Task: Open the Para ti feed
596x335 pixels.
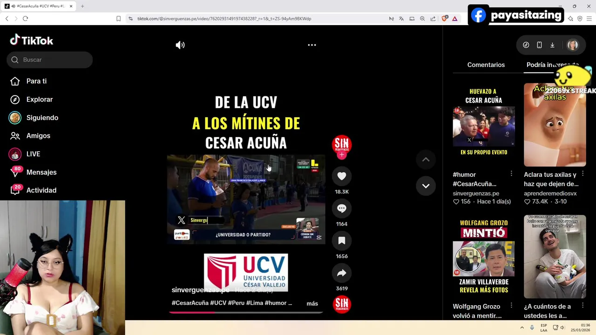Action: click(36, 81)
